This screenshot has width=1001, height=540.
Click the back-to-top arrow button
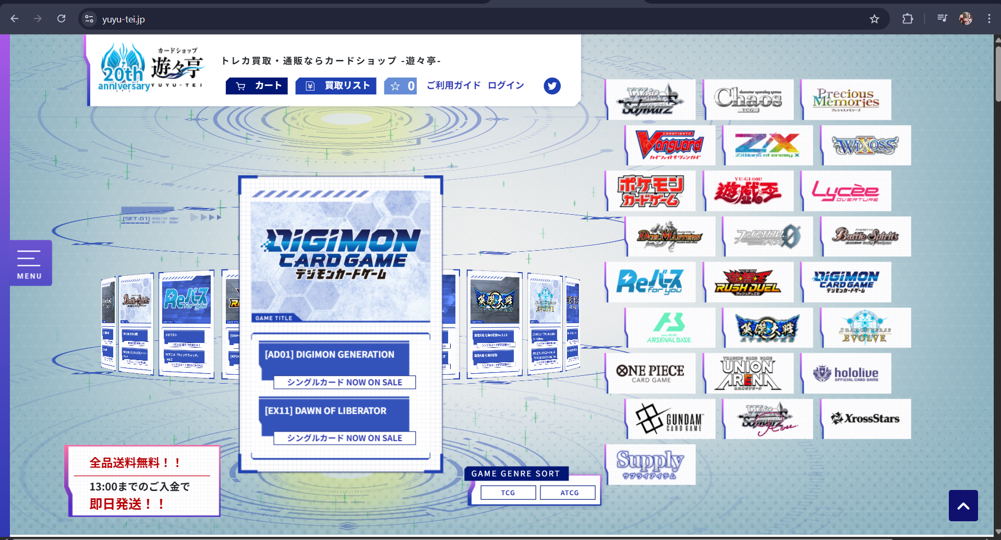[963, 506]
